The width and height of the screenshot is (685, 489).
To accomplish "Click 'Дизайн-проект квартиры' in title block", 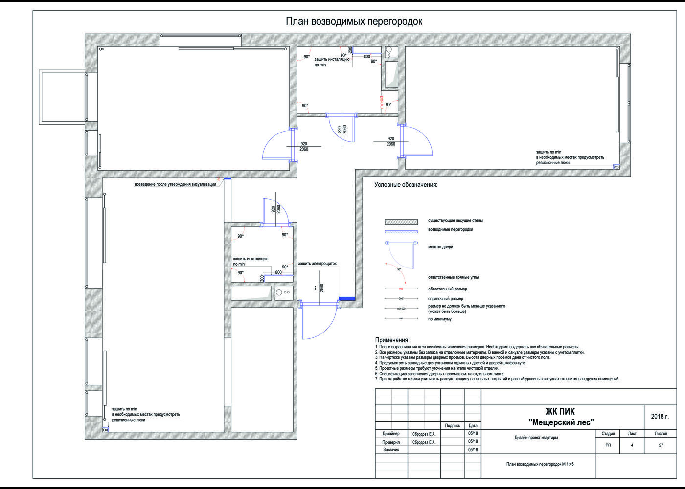I will tap(536, 437).
